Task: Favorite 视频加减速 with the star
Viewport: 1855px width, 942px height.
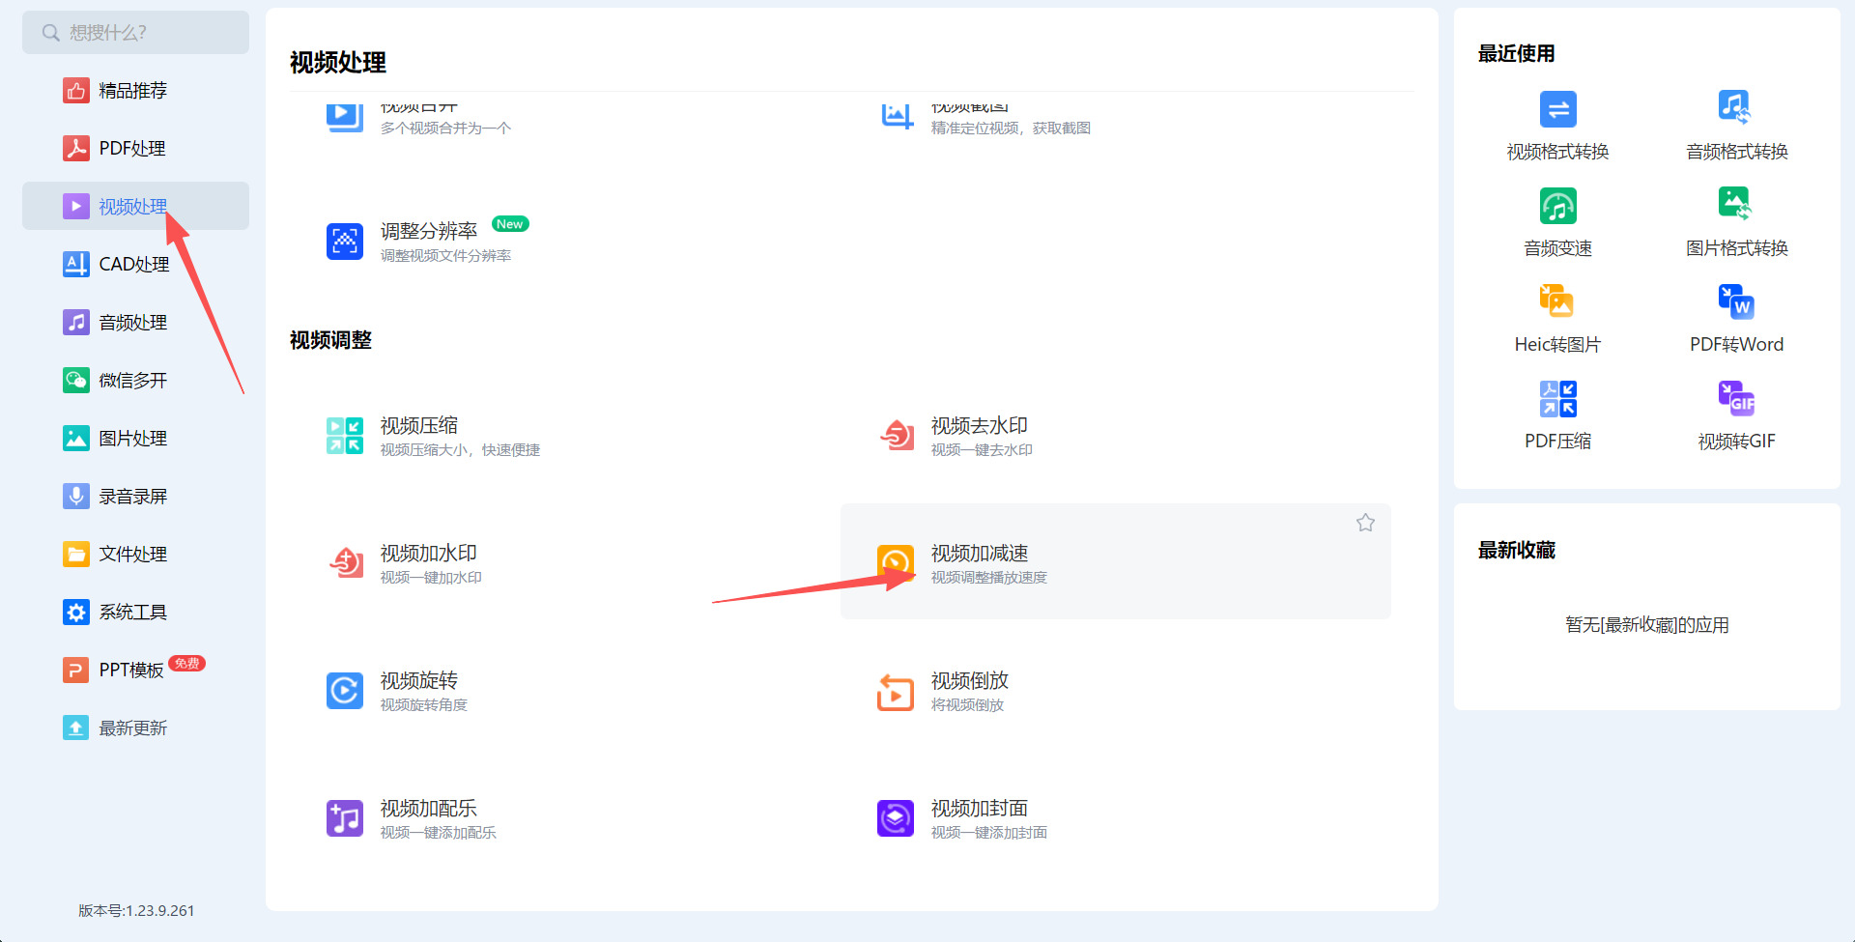Action: coord(1365,523)
